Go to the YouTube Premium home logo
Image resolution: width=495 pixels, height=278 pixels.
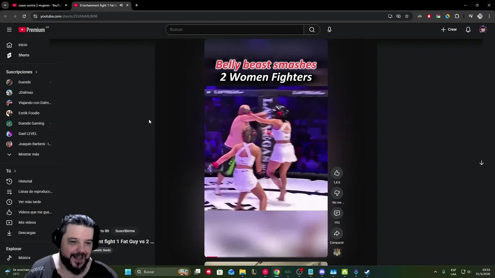tap(32, 30)
